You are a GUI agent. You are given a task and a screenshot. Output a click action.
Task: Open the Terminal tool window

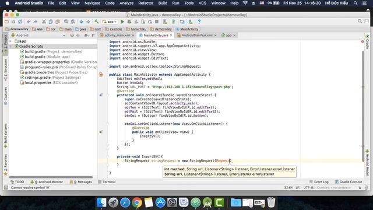point(107,181)
